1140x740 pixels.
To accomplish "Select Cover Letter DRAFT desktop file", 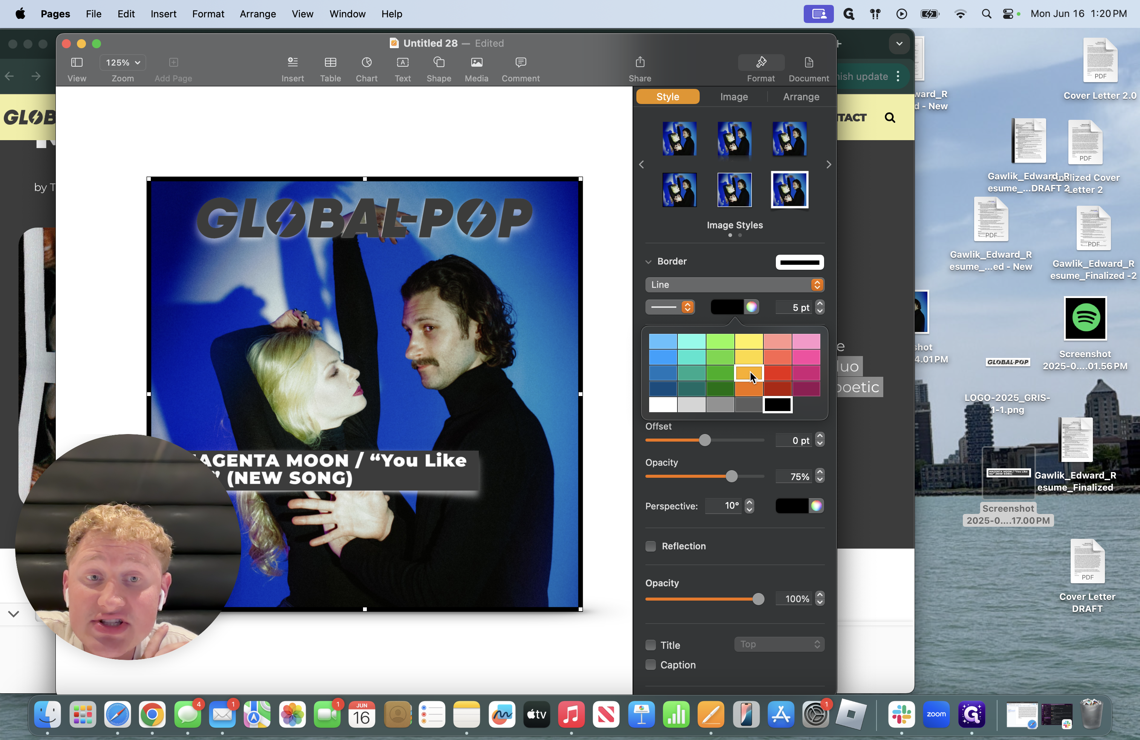I will [x=1087, y=576].
